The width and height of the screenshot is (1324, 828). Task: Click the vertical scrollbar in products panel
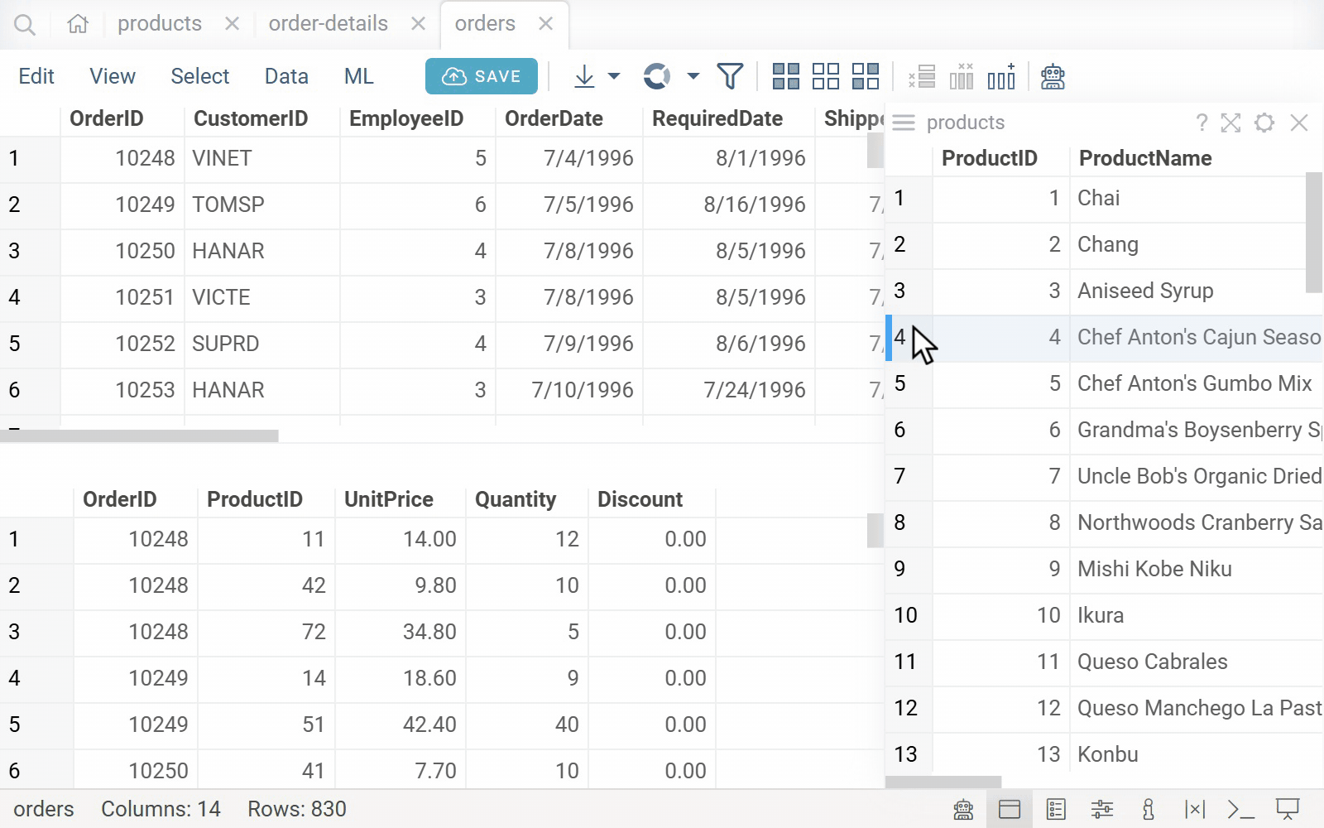point(1314,233)
